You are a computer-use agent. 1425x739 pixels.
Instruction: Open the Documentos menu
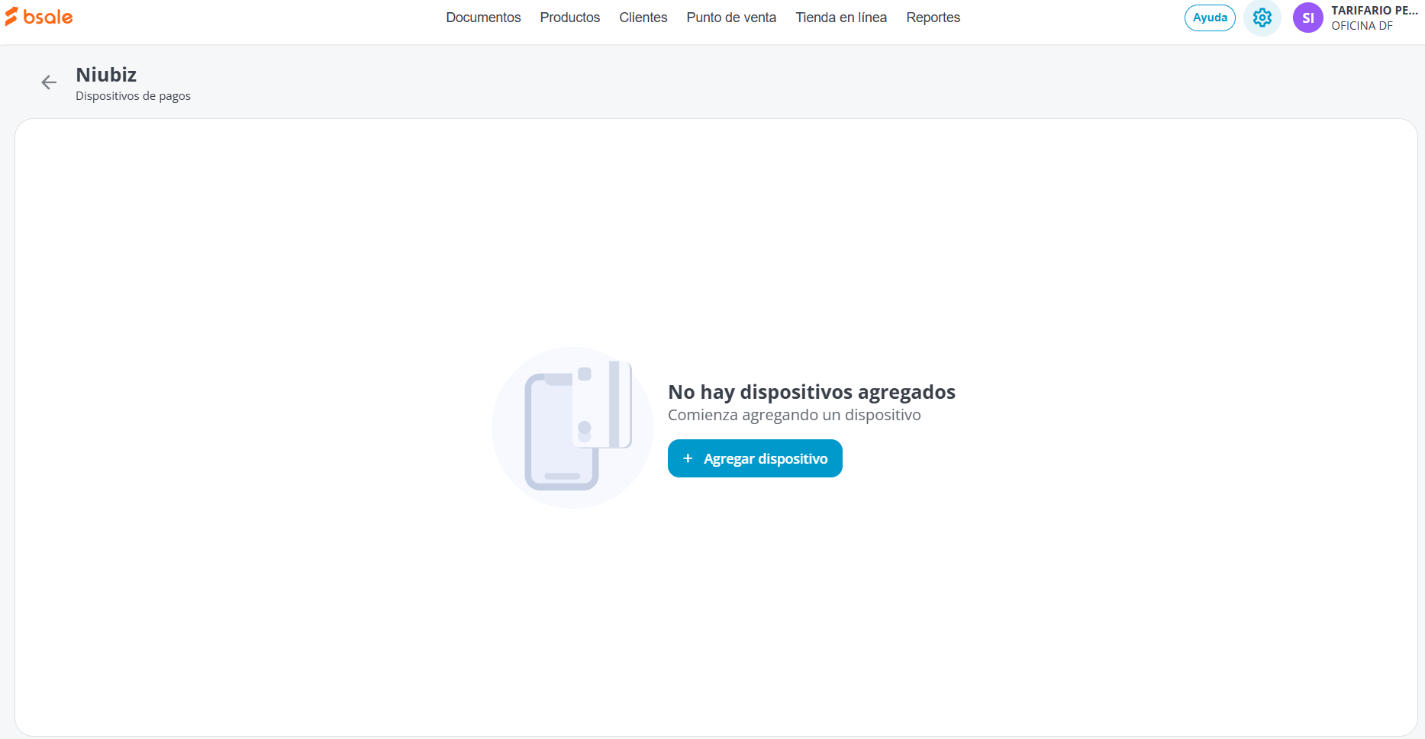tap(483, 18)
